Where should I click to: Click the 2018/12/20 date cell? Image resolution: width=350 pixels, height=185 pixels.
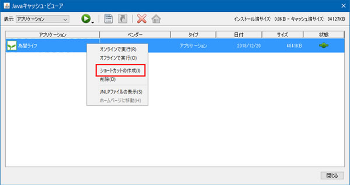[249, 46]
